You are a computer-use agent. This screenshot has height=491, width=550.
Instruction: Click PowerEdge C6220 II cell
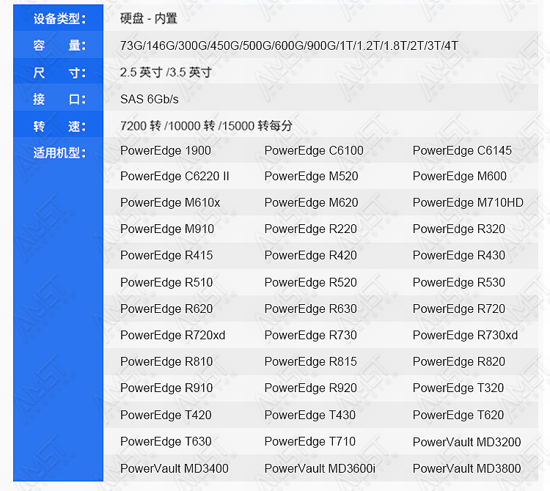[x=175, y=177]
